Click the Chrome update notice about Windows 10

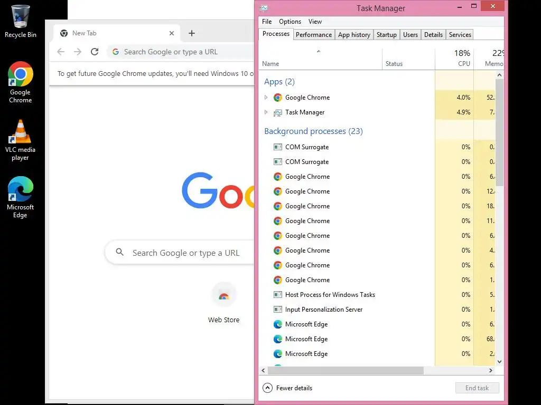pyautogui.click(x=156, y=74)
